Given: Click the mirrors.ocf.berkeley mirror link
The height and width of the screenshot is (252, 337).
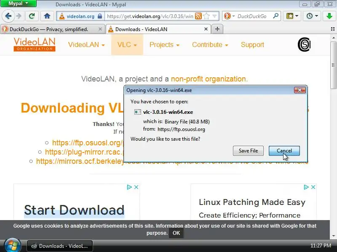Looking at the screenshot, I should coord(80,161).
